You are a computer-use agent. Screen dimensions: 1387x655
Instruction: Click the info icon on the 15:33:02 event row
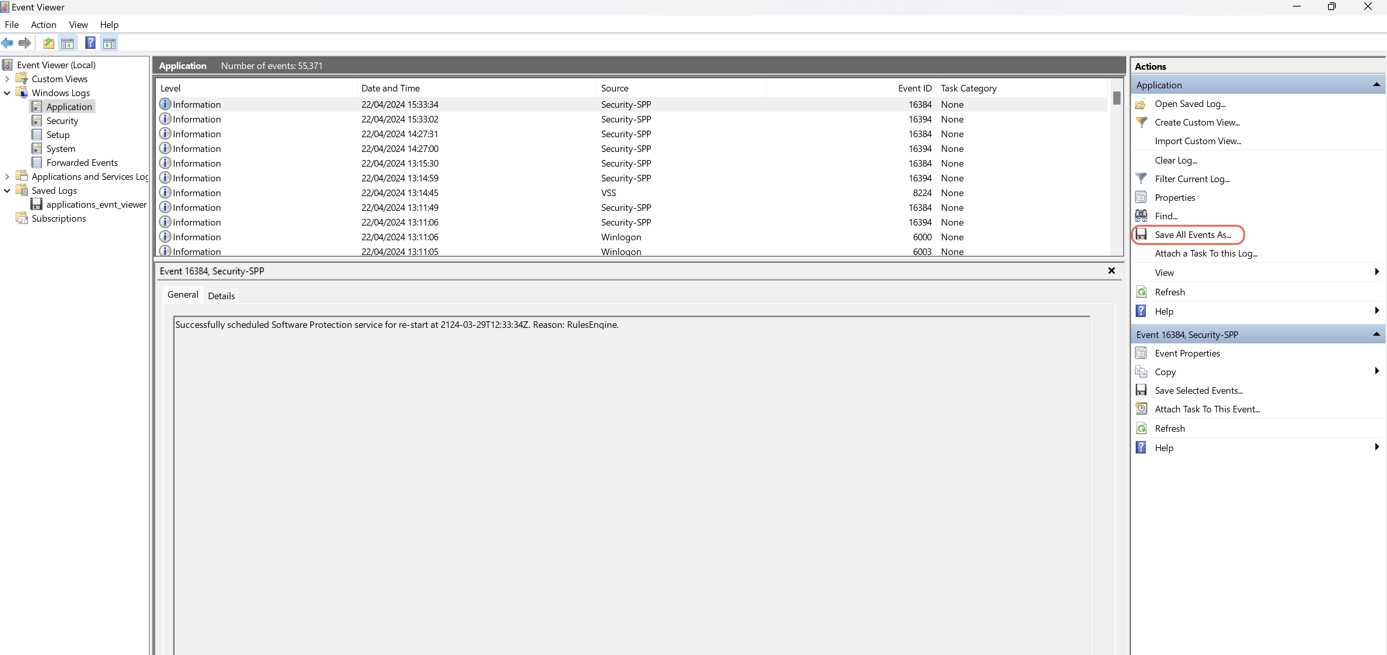click(165, 119)
